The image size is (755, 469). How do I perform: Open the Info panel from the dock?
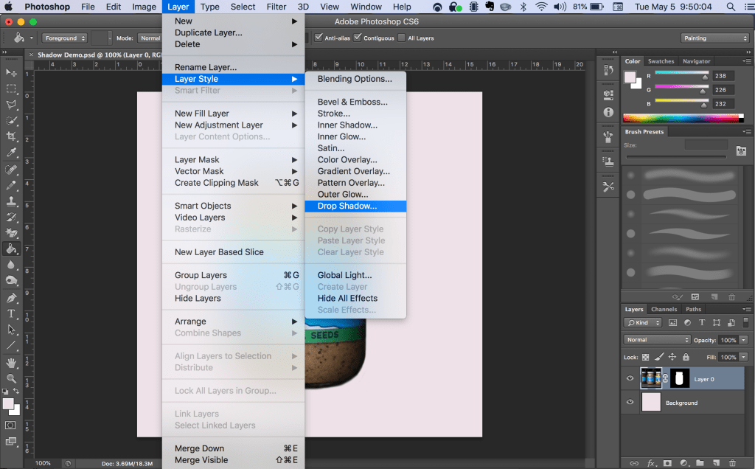click(607, 112)
